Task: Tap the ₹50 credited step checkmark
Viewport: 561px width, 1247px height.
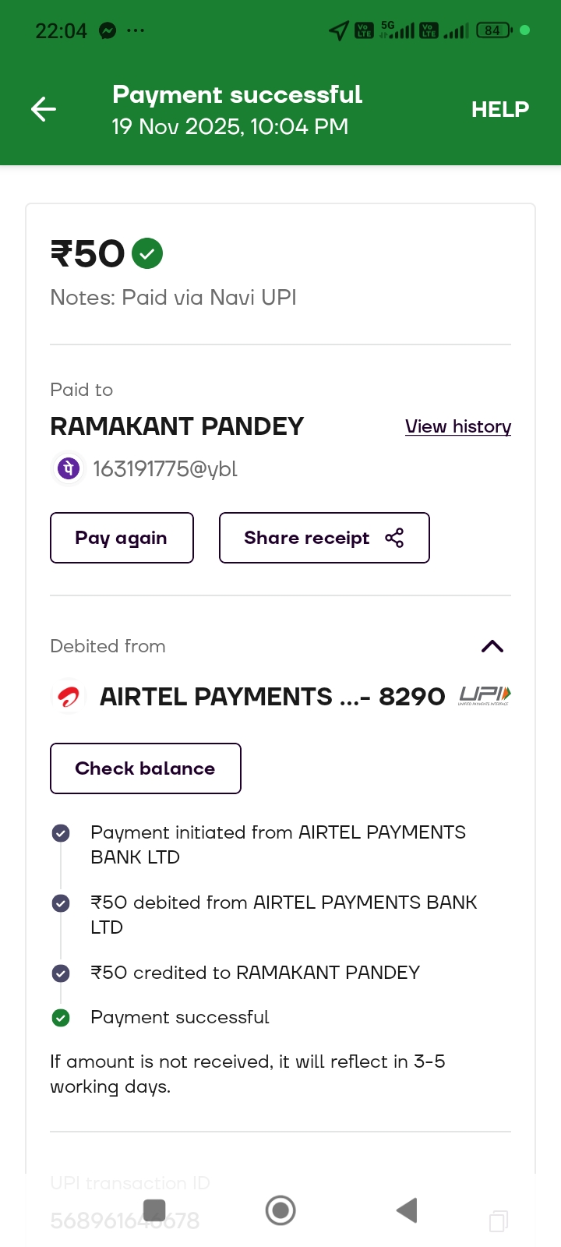Action: point(61,973)
